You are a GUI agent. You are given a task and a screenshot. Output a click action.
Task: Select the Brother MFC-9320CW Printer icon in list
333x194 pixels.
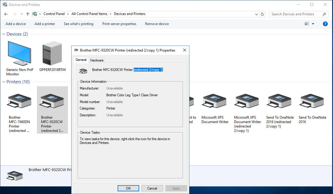[52, 101]
